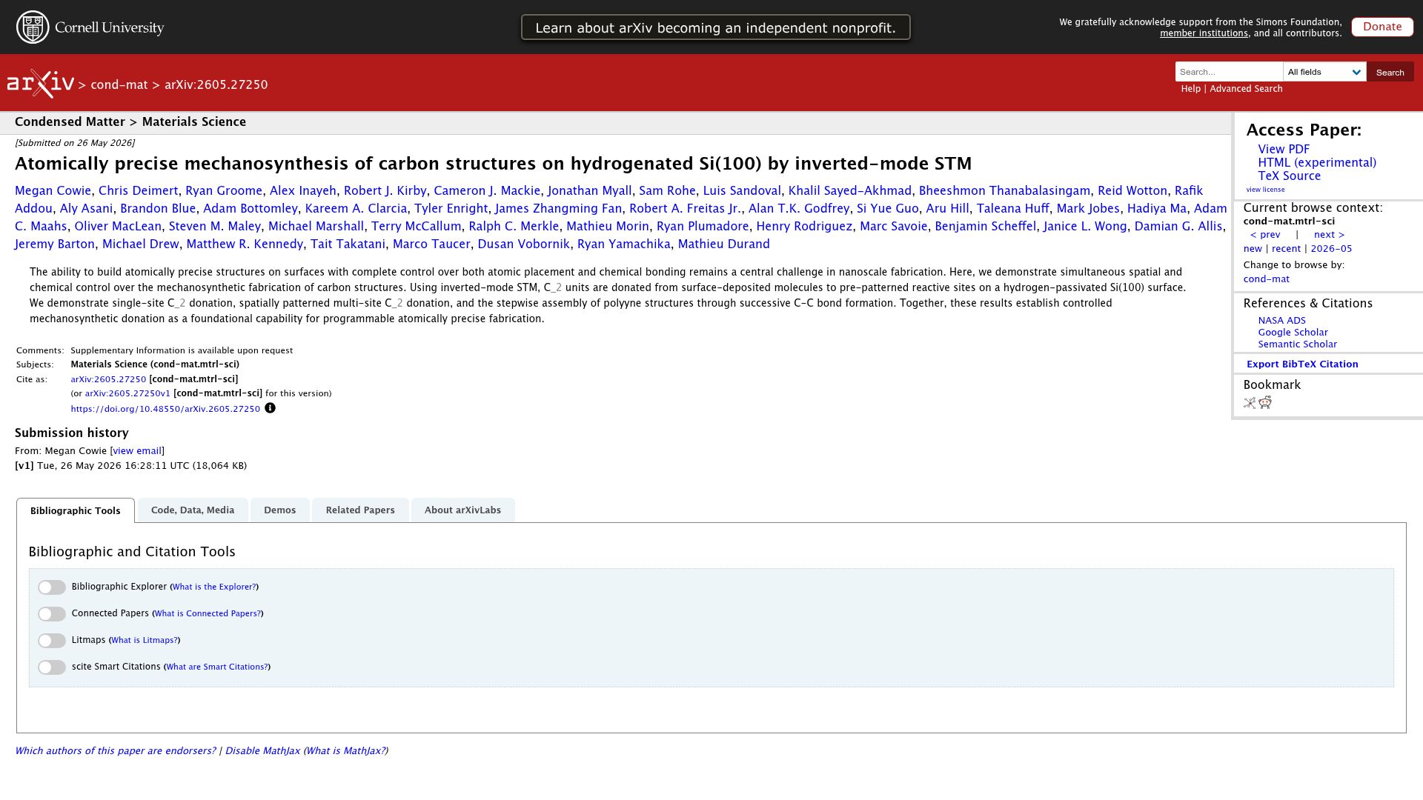Open the Code, Data, Media tab
This screenshot has width=1423, height=800.
click(x=193, y=510)
